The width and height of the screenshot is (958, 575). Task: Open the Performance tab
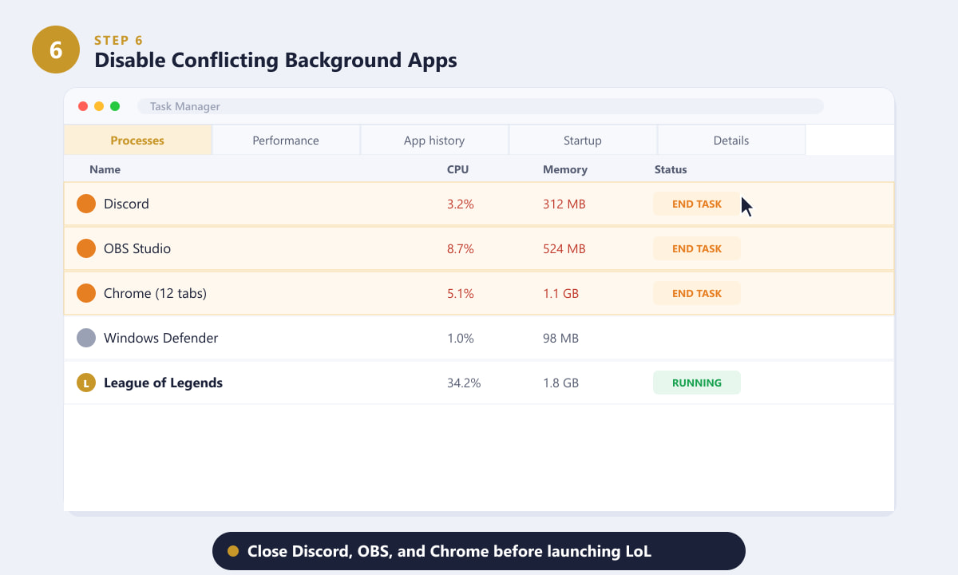[x=286, y=140]
